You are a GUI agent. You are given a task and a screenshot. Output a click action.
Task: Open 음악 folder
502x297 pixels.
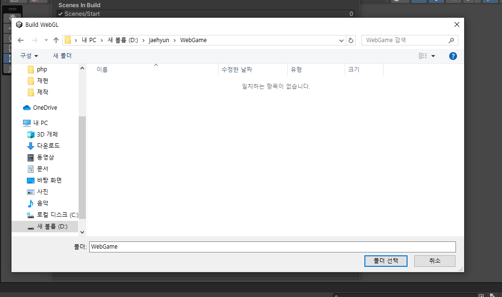(x=42, y=203)
